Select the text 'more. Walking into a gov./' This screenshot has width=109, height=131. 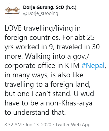click(47, 56)
